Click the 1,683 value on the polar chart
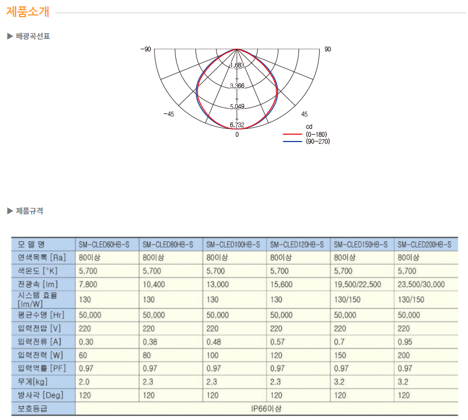The image size is (468, 420). tap(237, 65)
